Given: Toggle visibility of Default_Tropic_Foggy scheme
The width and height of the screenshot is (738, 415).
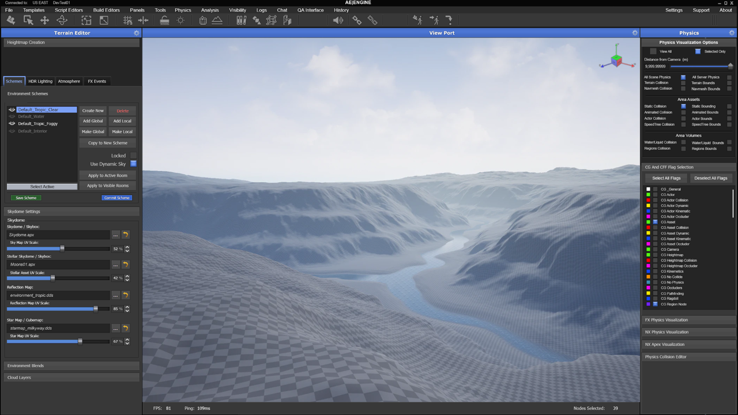Looking at the screenshot, I should pyautogui.click(x=12, y=123).
